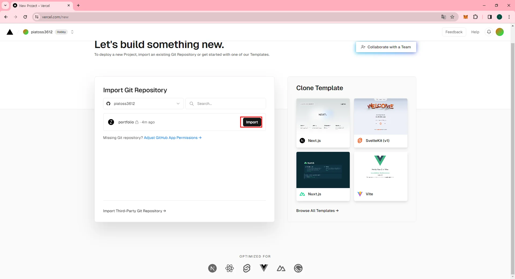Click the Hobby plan badge

point(61,32)
